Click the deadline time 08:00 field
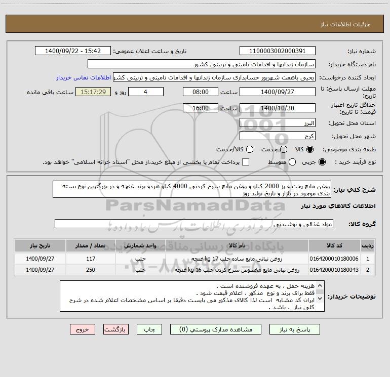 (x=201, y=92)
